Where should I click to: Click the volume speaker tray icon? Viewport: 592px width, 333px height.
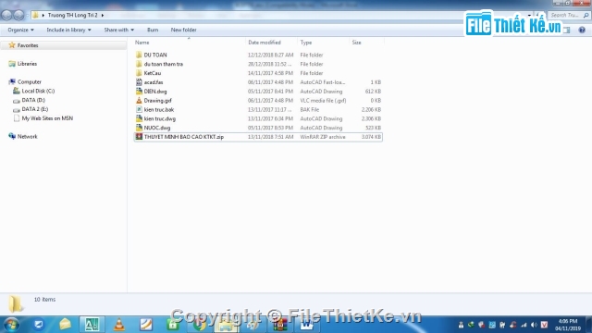(534, 325)
